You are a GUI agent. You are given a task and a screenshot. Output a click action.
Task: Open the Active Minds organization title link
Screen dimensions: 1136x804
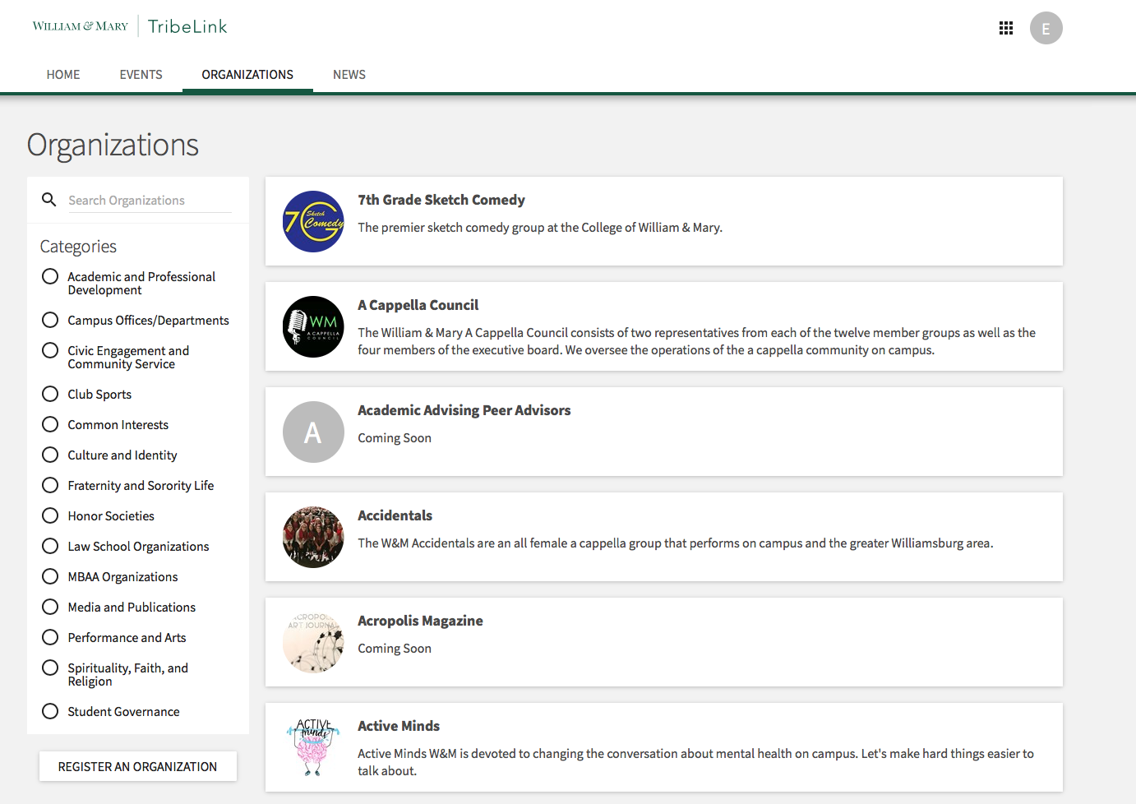(398, 726)
